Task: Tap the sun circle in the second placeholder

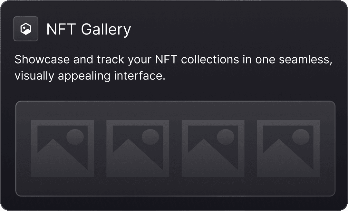Action: pyautogui.click(x=150, y=137)
